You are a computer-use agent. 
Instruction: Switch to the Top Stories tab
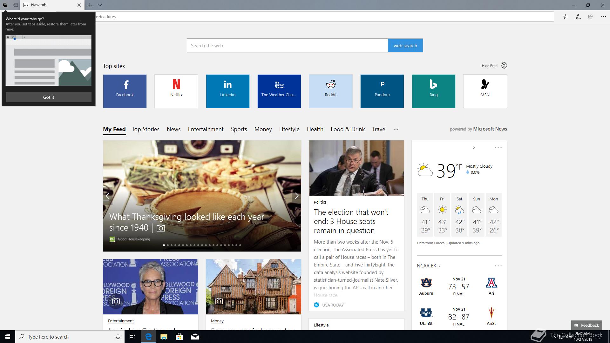click(146, 129)
